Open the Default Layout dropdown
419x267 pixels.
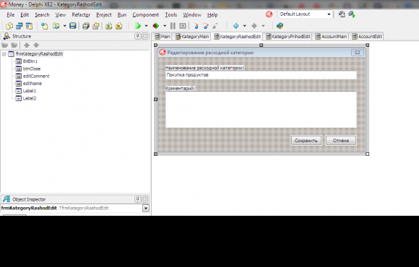click(x=329, y=14)
